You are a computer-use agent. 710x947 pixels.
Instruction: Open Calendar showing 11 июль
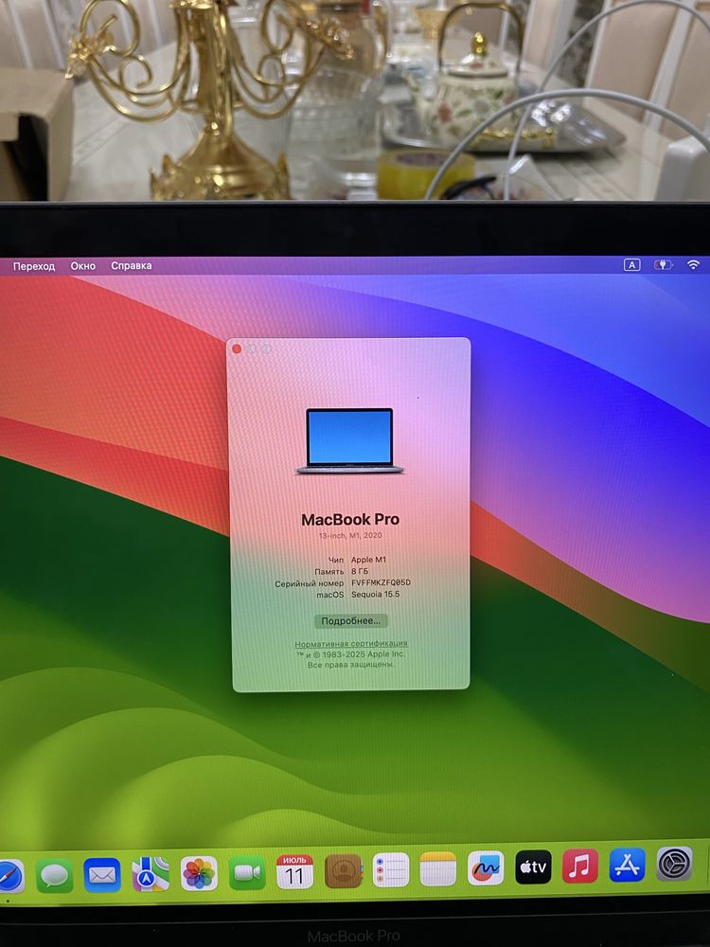click(294, 871)
